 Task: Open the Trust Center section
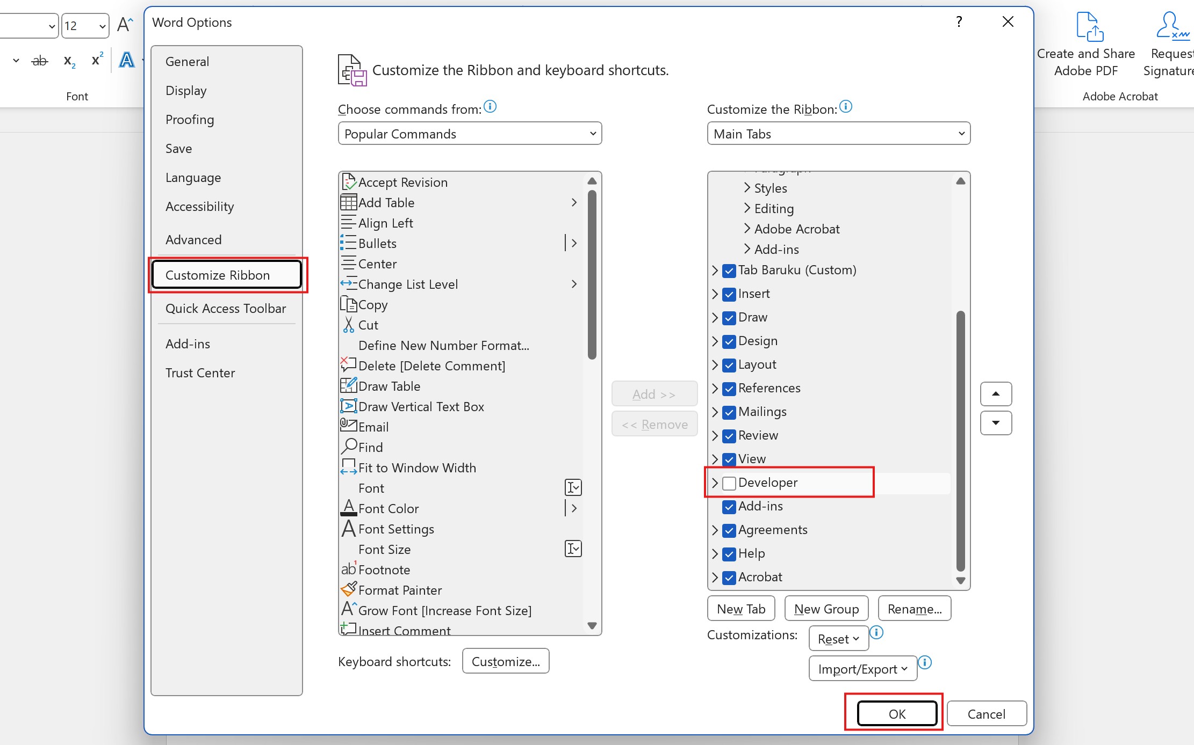click(x=200, y=372)
